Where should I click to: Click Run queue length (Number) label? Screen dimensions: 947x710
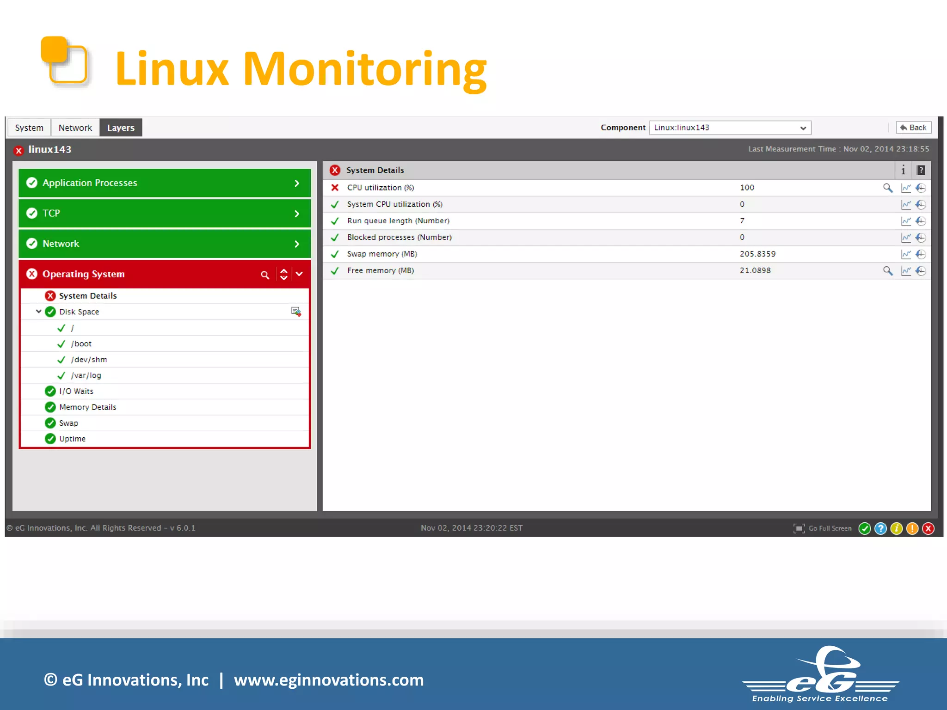[x=398, y=221]
